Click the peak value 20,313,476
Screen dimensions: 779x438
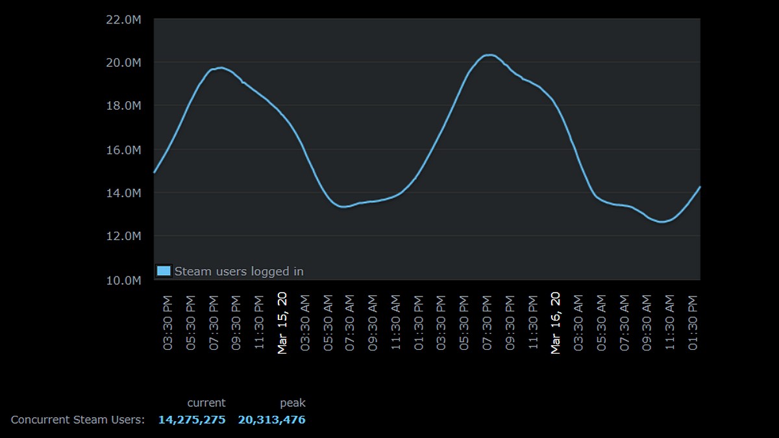pos(273,420)
